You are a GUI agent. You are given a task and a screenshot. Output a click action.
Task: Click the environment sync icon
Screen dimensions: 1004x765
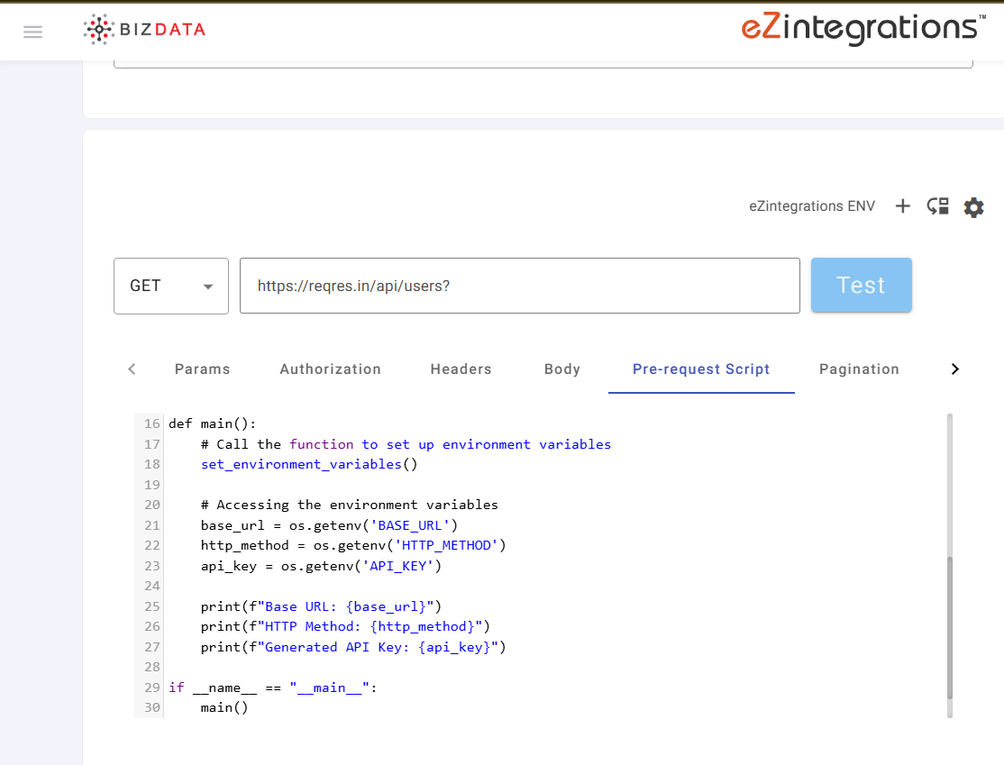[x=937, y=206]
